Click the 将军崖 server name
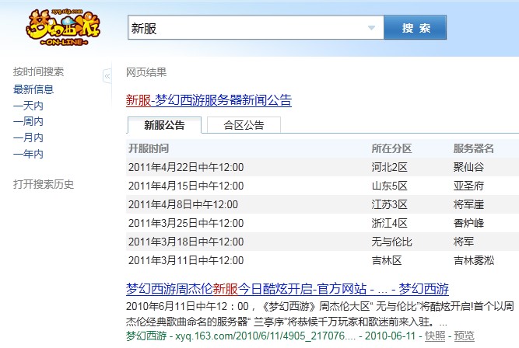 (x=468, y=204)
